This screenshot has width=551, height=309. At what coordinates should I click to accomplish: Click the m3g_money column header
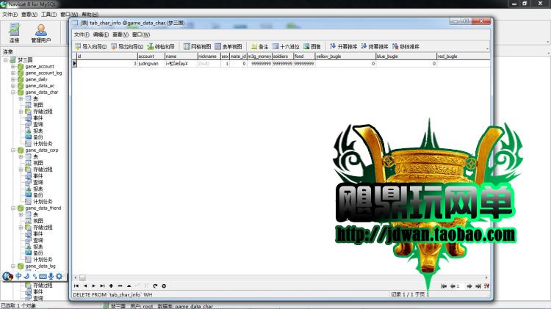(259, 57)
